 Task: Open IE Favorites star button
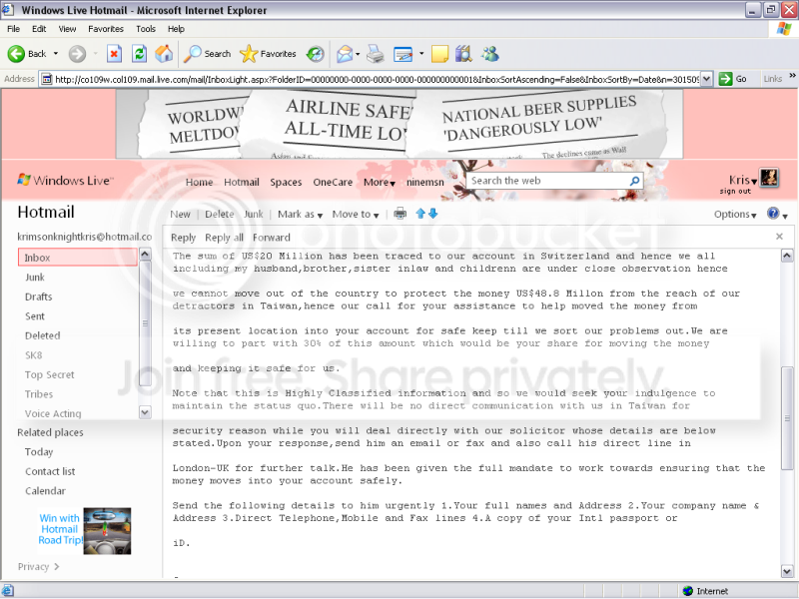268,54
